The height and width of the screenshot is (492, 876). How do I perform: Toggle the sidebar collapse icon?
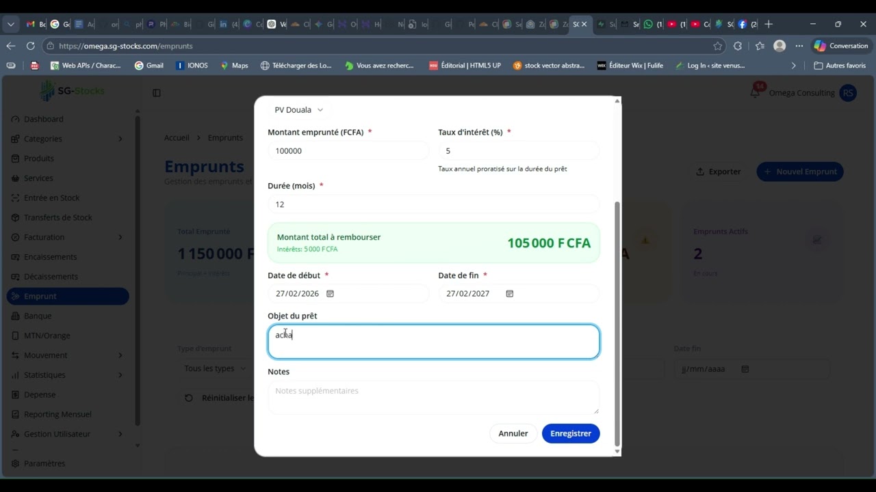(x=157, y=93)
